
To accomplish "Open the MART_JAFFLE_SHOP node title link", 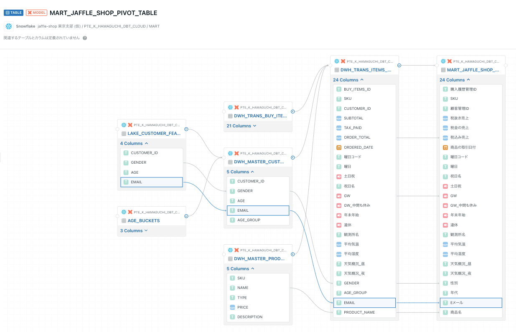I will coord(473,70).
